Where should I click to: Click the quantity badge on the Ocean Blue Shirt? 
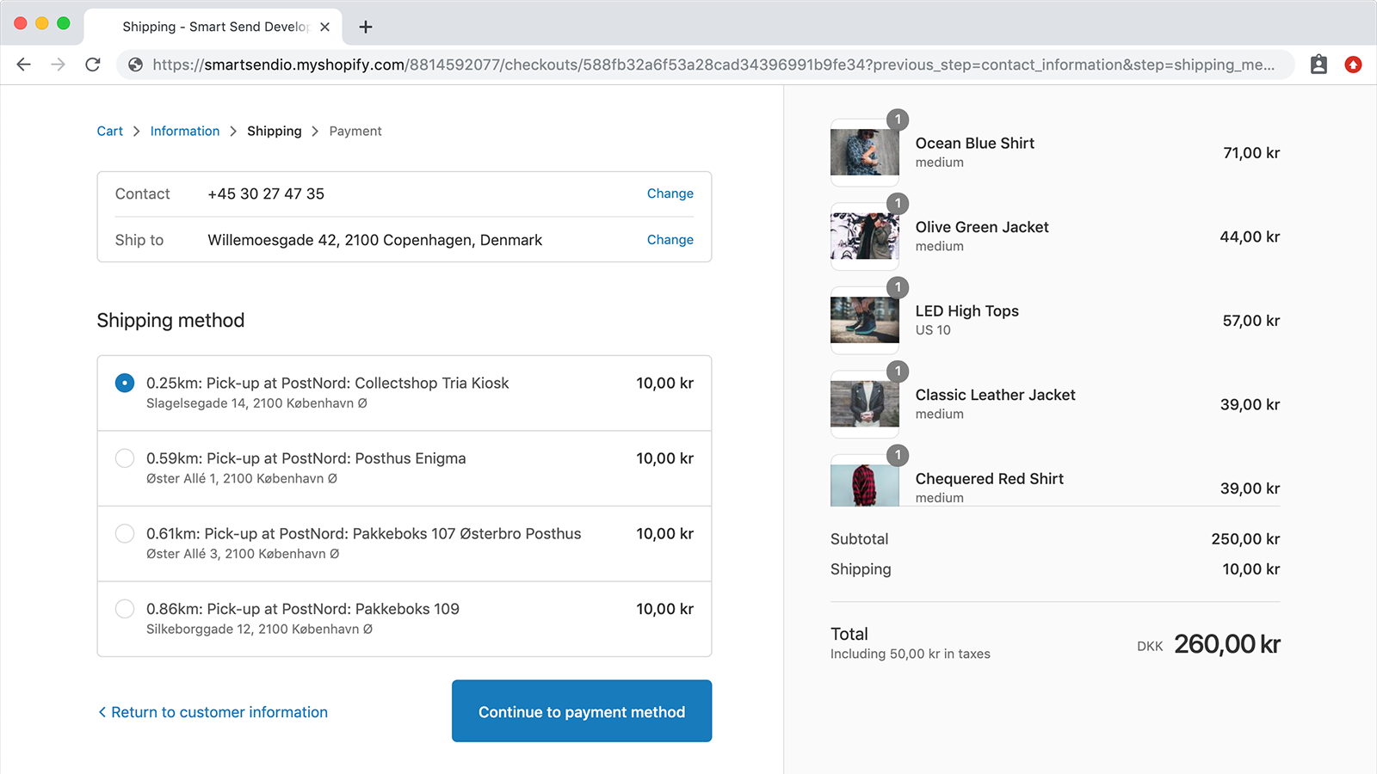coord(898,120)
